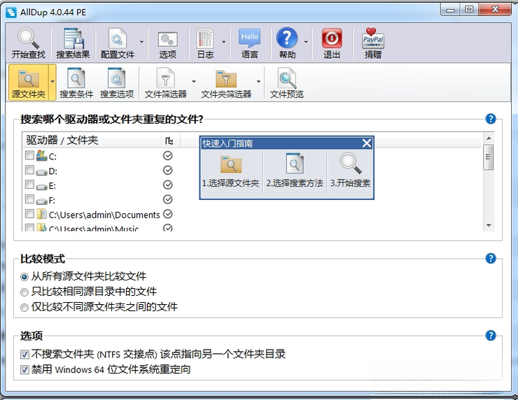Image resolution: width=518 pixels, height=400 pixels.
Task: Uncheck 禁用 Windows 64 位文件系统重定向
Action: point(24,369)
